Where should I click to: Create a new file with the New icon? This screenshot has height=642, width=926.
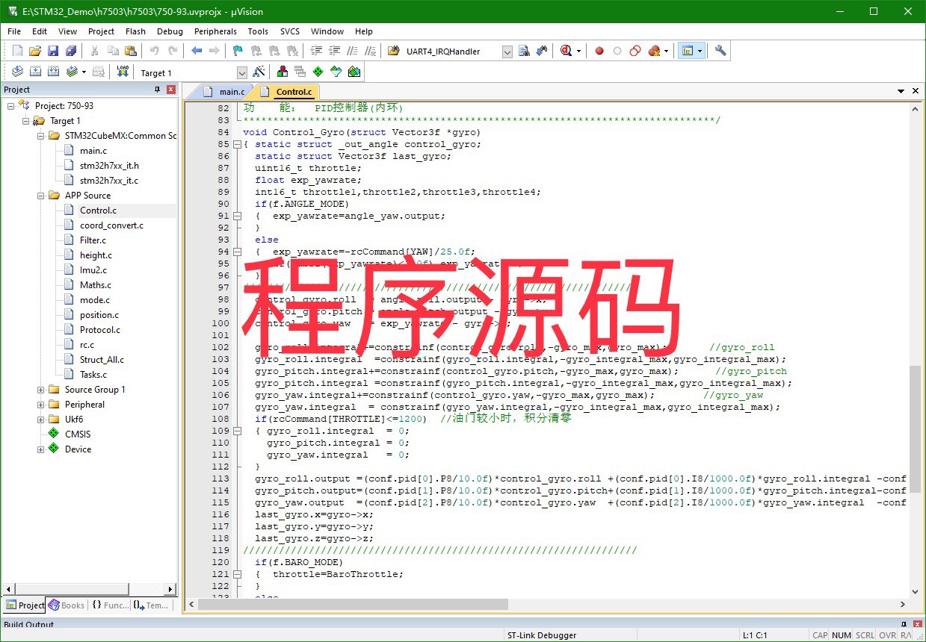(18, 51)
